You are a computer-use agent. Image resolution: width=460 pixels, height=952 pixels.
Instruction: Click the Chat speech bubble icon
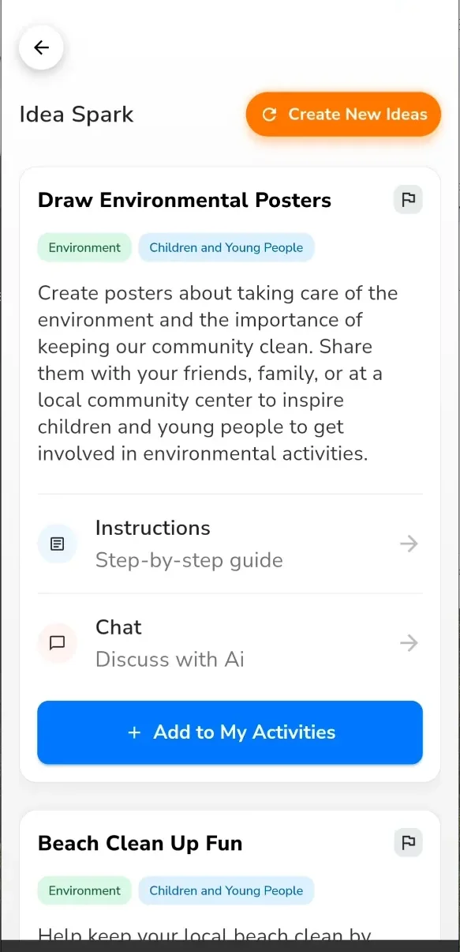tap(57, 643)
